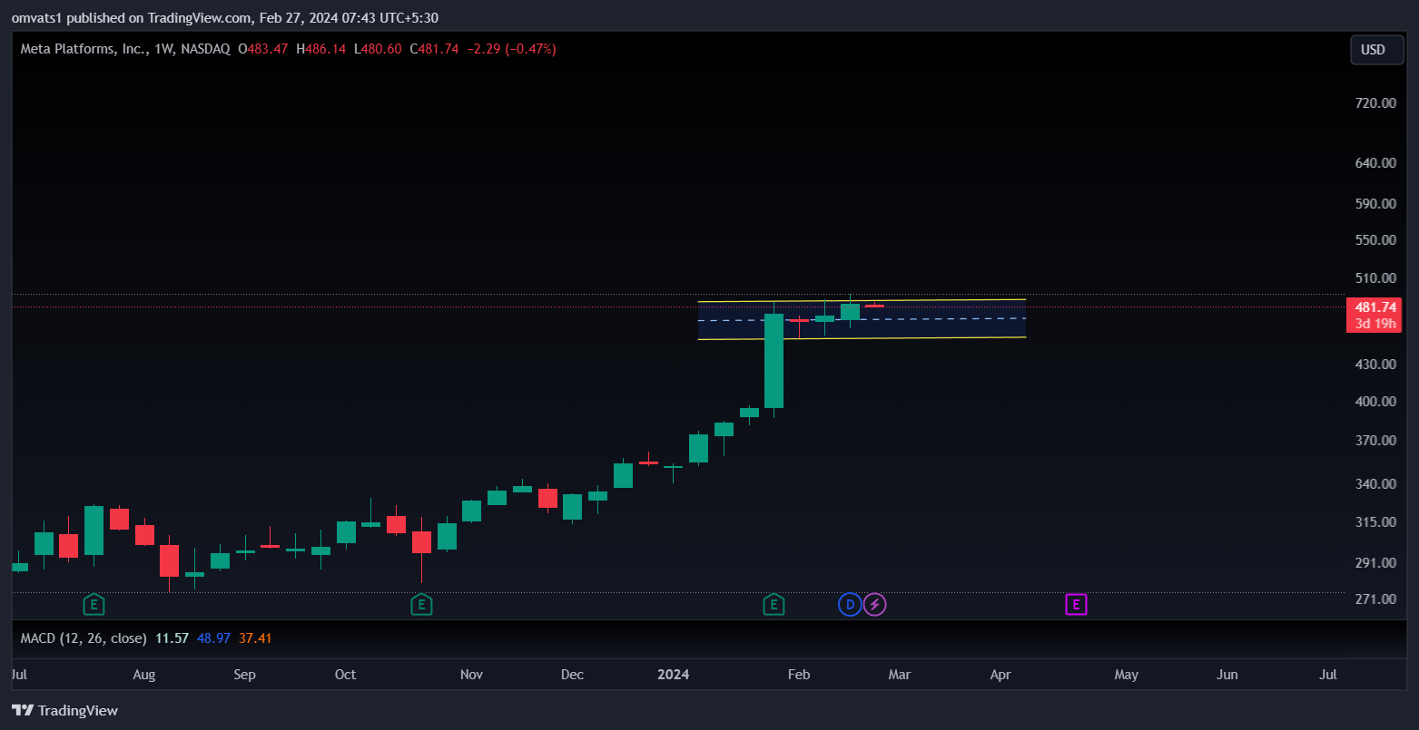Select the lower yellow channel line
This screenshot has height=730, width=1419.
[x=862, y=339]
